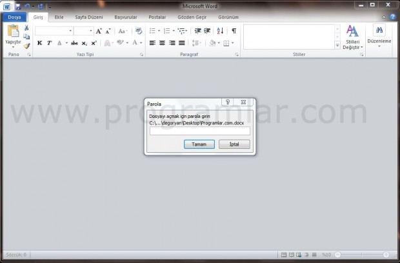Click İptal in the Parola dialog
This screenshot has width=400, height=263.
point(234,144)
